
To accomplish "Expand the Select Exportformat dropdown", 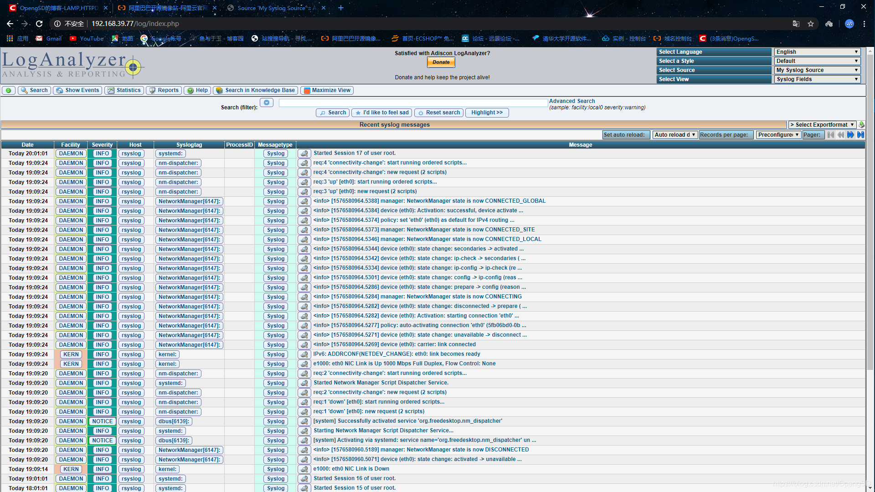I will click(x=822, y=125).
